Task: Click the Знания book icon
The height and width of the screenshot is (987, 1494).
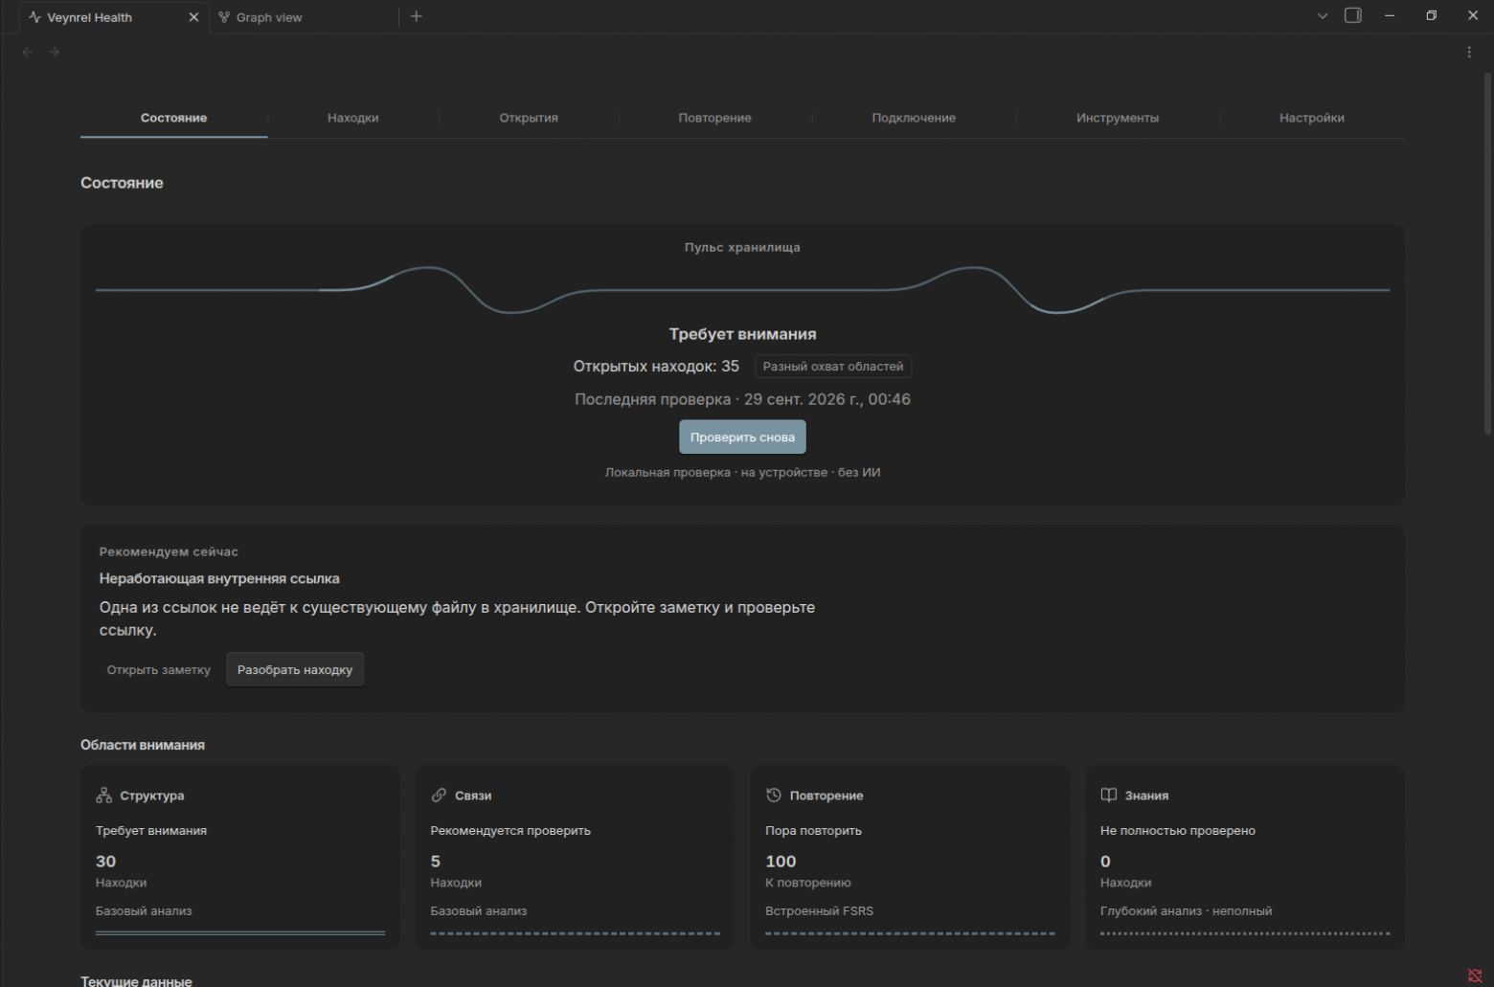Action: pyautogui.click(x=1109, y=796)
